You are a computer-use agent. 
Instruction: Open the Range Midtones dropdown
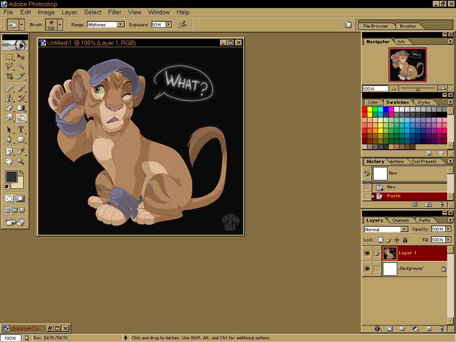120,24
